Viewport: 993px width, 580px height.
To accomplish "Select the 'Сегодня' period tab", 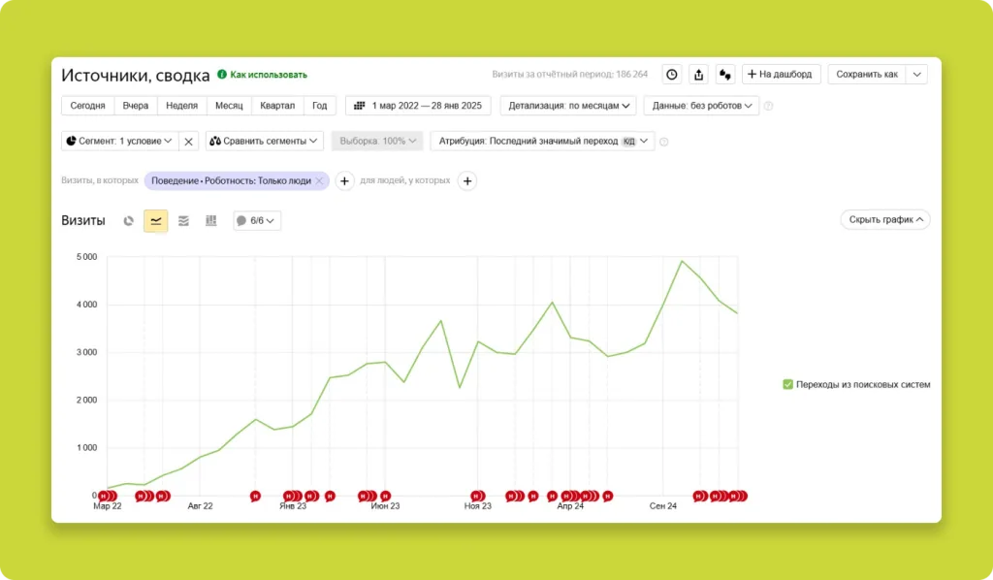I will pos(87,106).
